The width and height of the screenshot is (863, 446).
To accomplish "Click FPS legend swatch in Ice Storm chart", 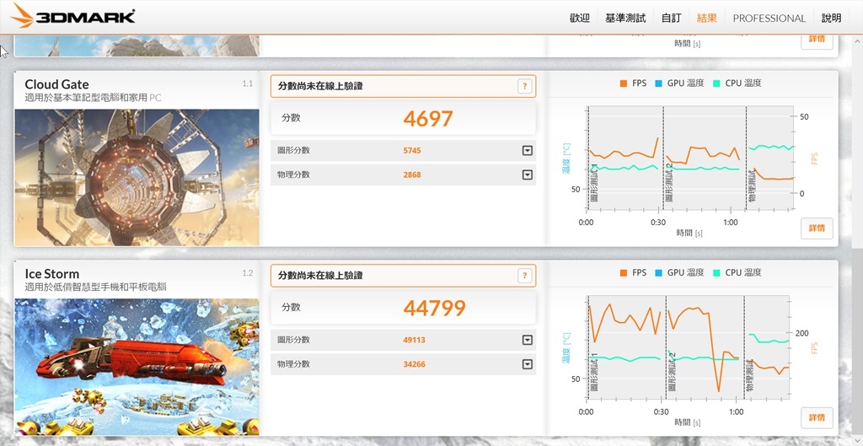I will pyautogui.click(x=623, y=272).
